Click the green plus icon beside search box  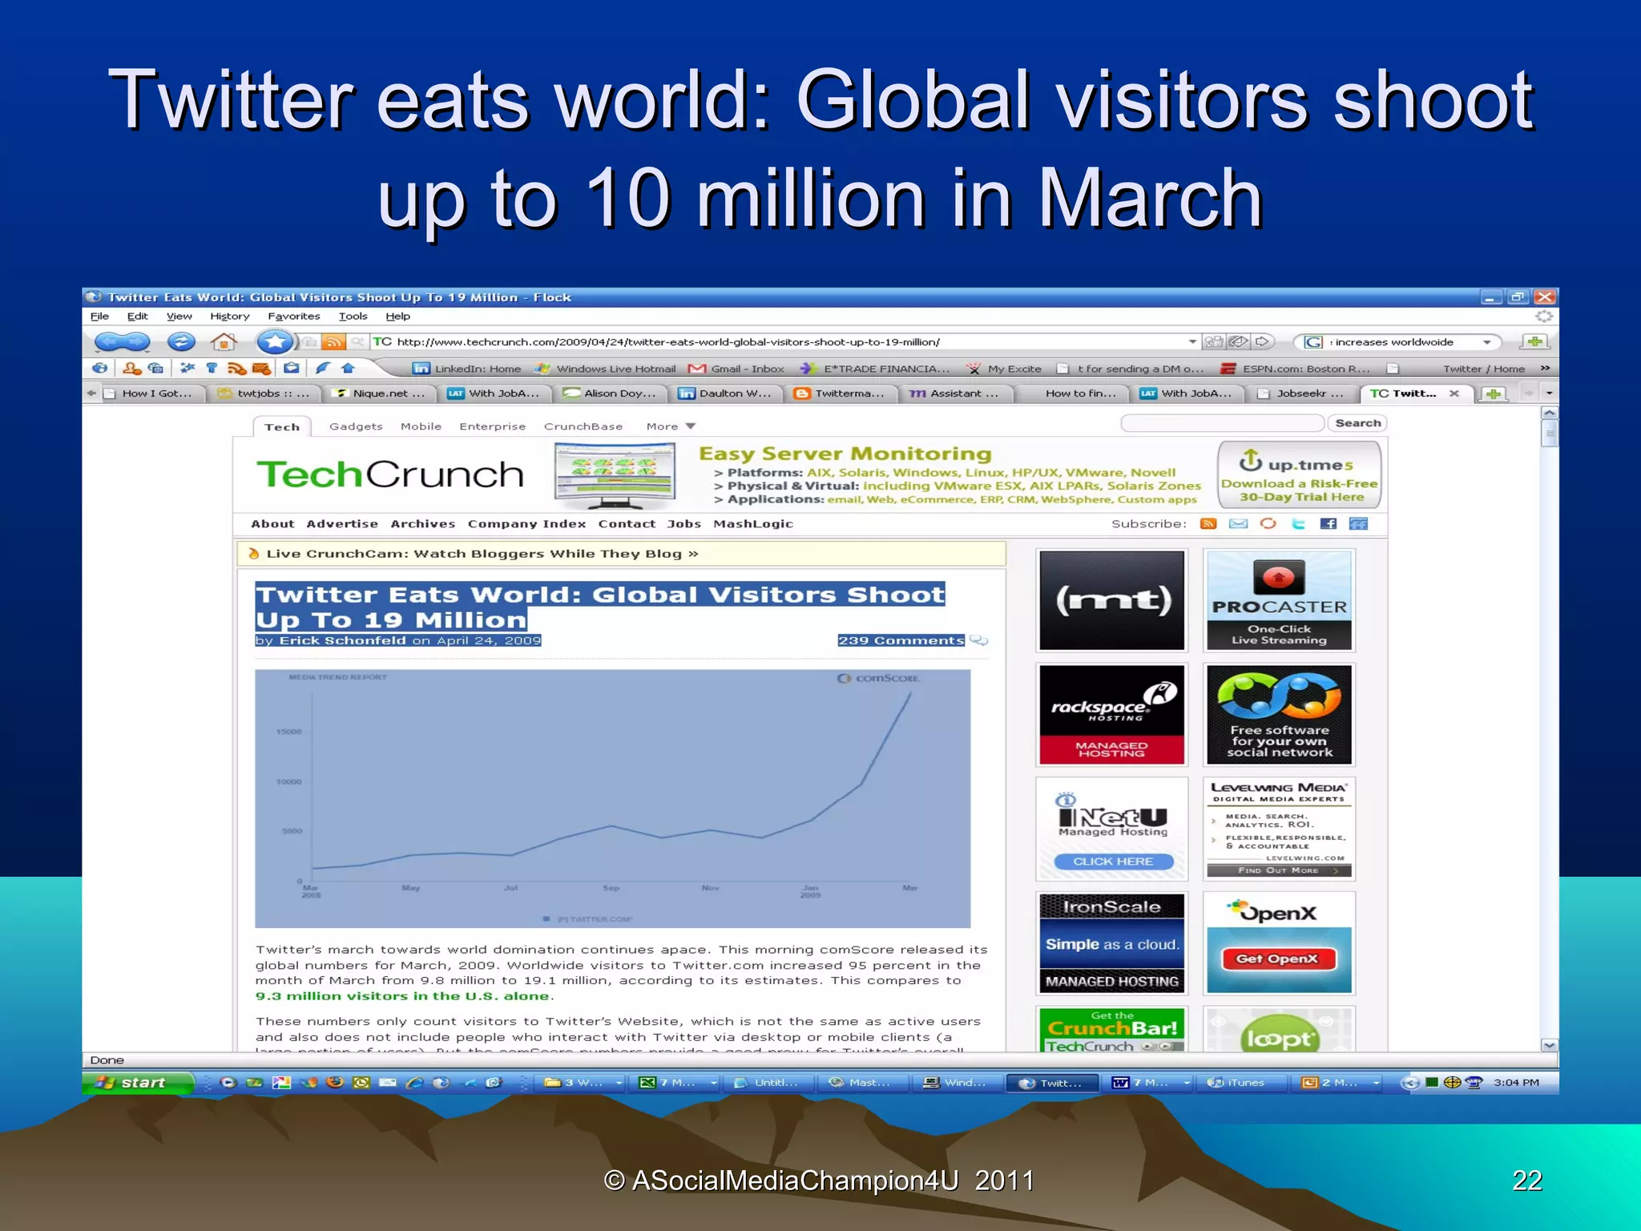[1534, 342]
